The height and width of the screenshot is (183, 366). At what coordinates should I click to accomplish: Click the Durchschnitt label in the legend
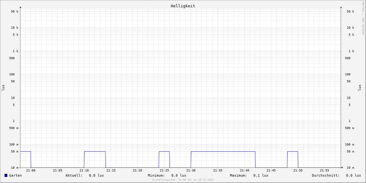[326, 175]
